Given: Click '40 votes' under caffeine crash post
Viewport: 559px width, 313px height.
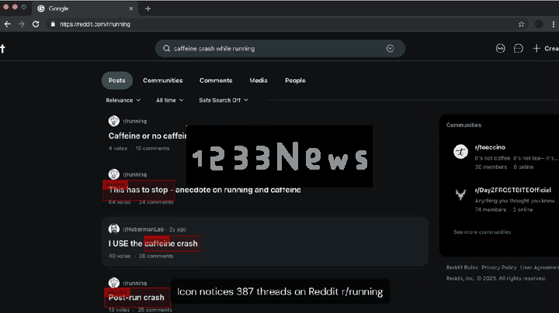Looking at the screenshot, I should pyautogui.click(x=120, y=256).
